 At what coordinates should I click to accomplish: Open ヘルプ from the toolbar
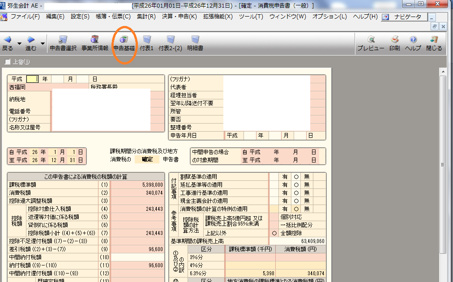(x=413, y=40)
